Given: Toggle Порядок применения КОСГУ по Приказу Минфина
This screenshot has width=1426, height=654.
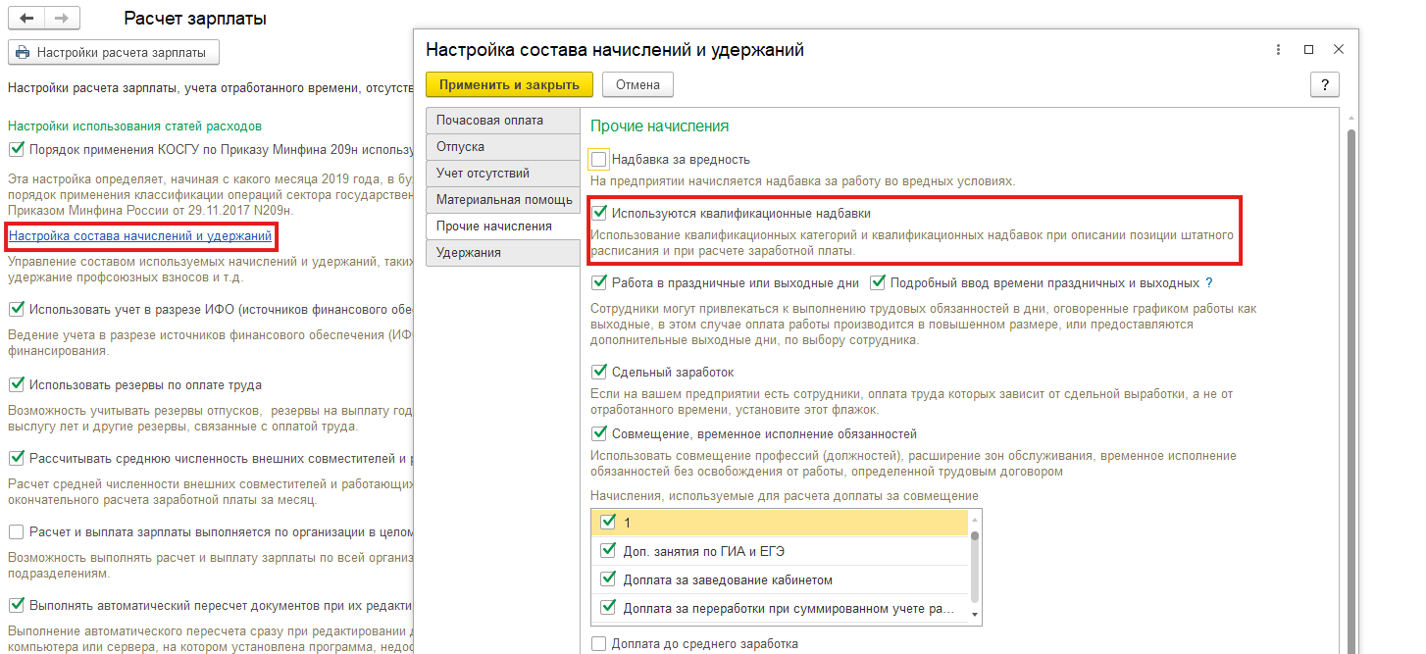Looking at the screenshot, I should (x=16, y=149).
